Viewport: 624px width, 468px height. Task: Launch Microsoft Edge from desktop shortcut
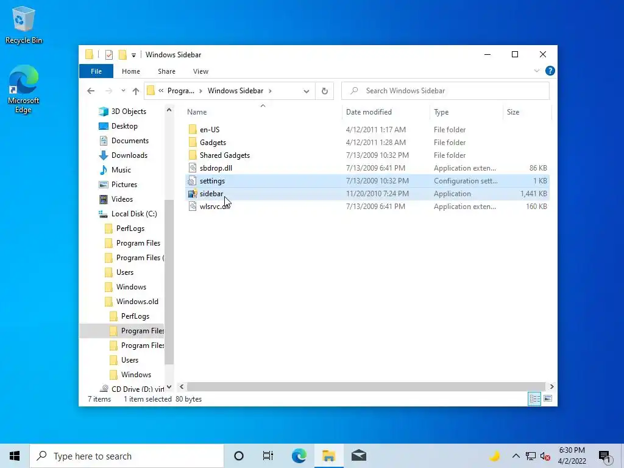click(24, 89)
